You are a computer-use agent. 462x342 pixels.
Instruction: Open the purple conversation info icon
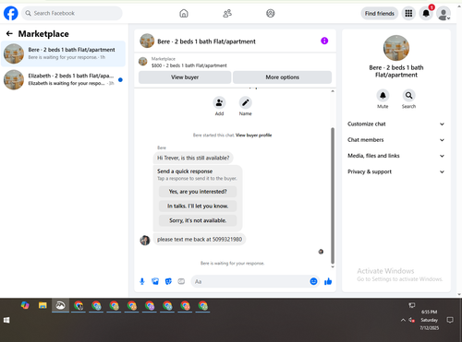coord(324,41)
